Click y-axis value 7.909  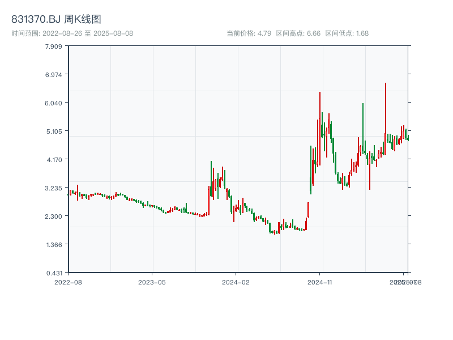(x=53, y=46)
